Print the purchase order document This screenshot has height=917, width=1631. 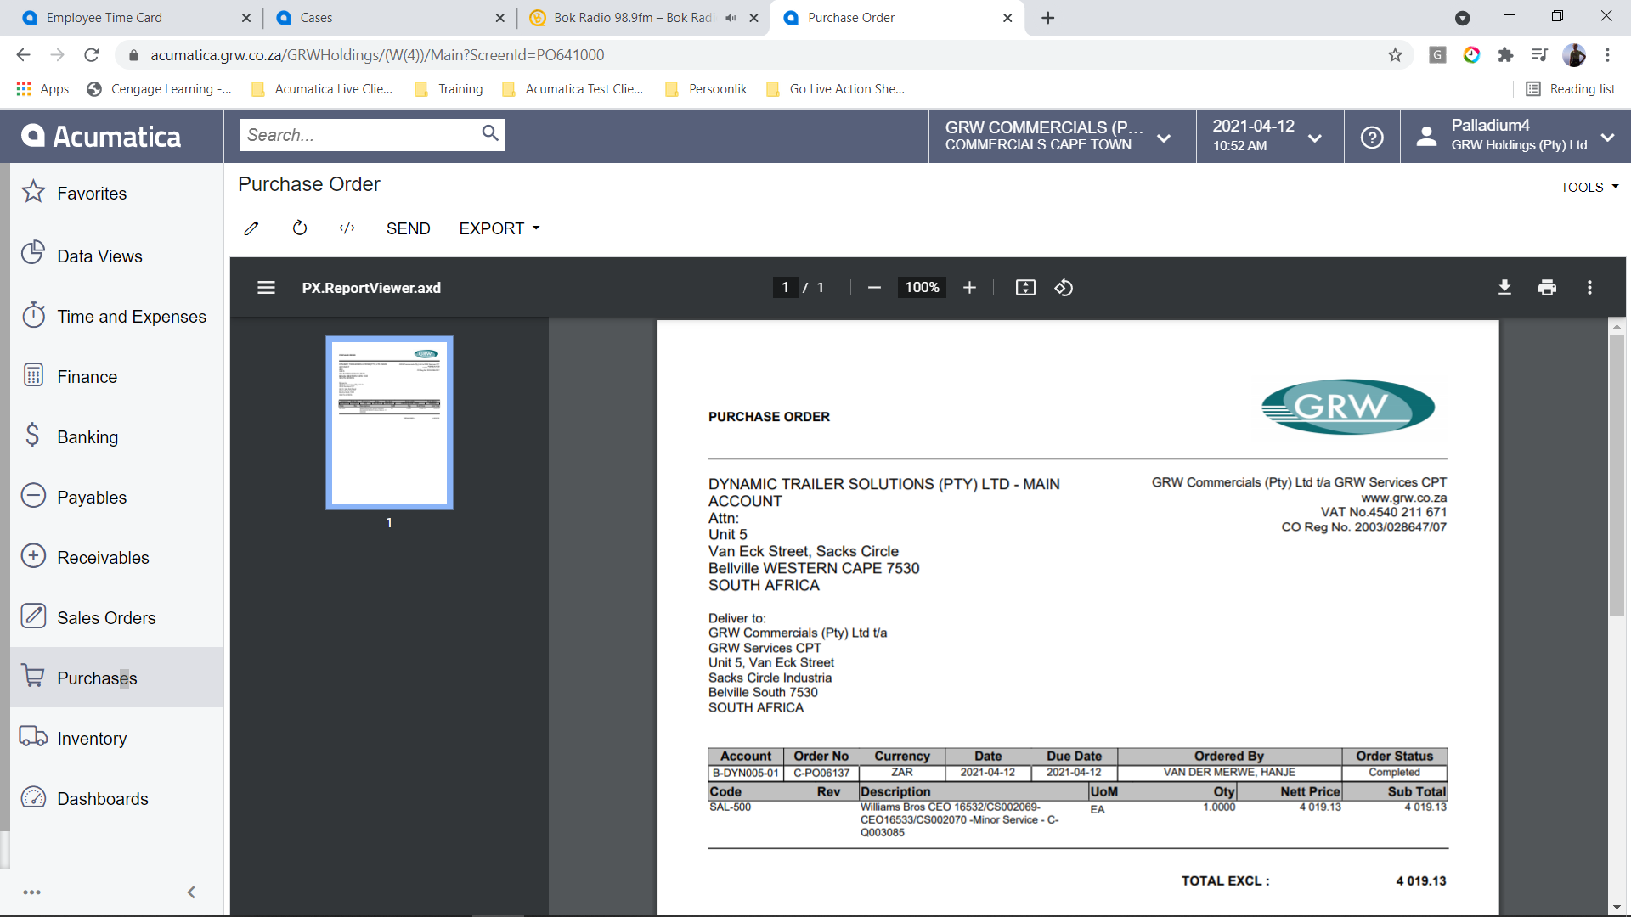(x=1547, y=288)
